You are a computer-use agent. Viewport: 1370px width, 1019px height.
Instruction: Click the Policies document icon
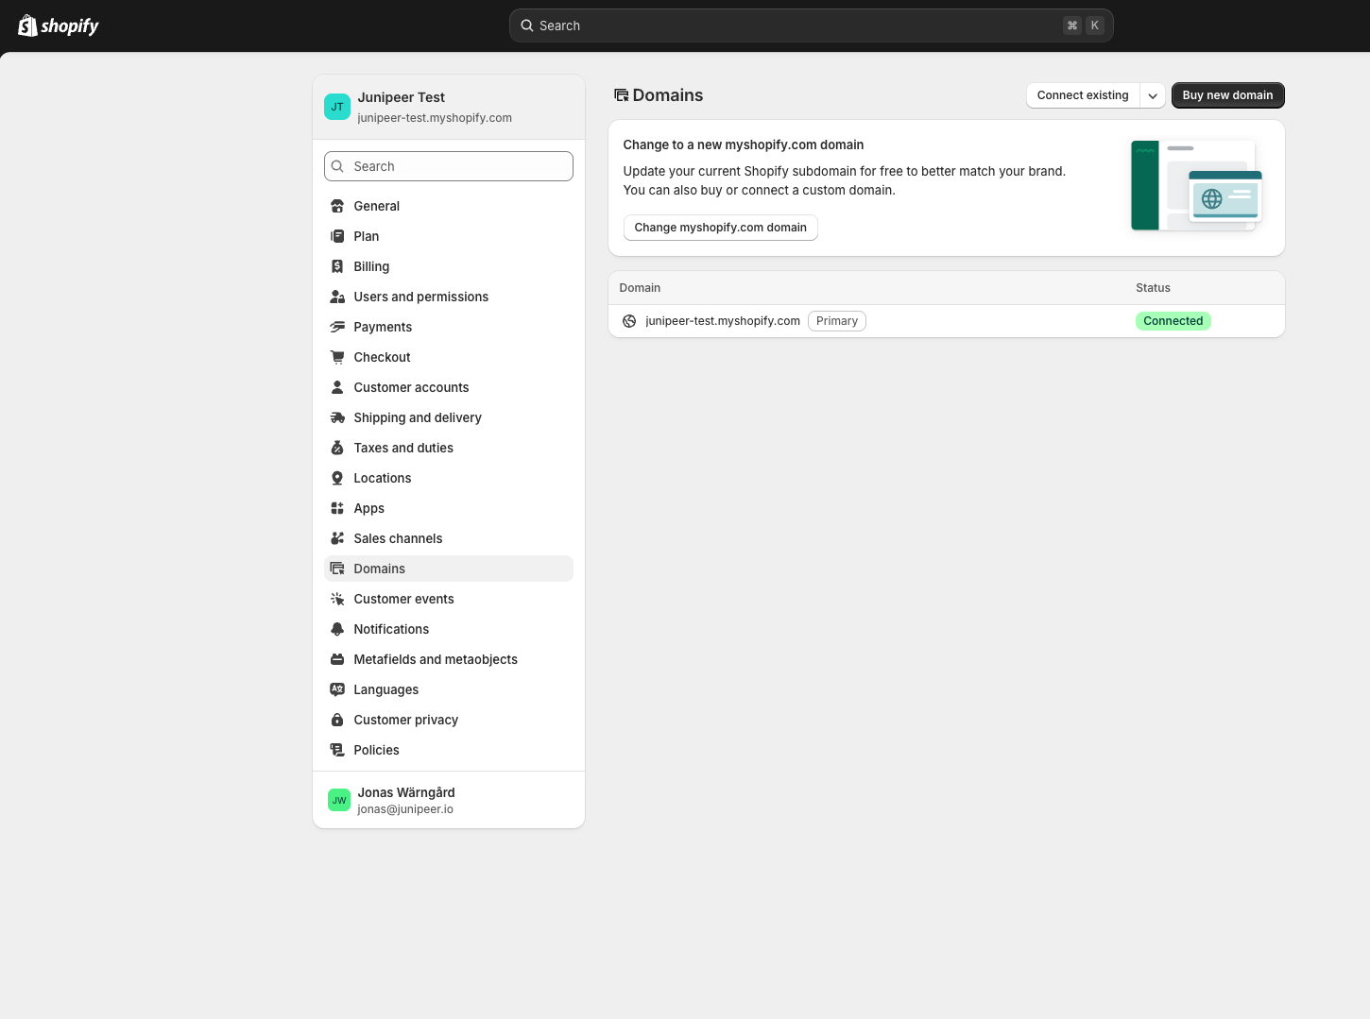click(x=337, y=750)
